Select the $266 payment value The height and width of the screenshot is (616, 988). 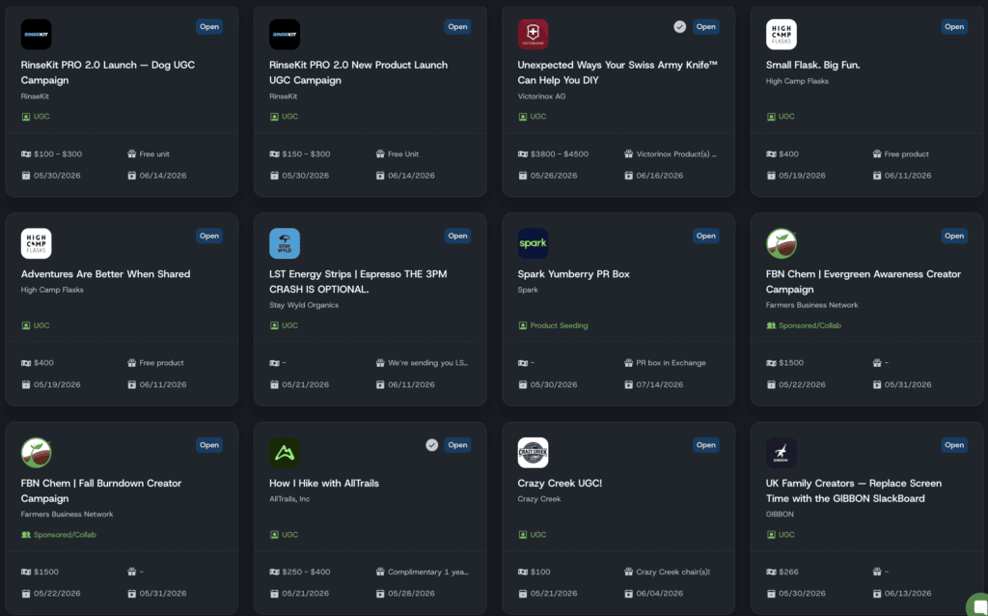[789, 572]
